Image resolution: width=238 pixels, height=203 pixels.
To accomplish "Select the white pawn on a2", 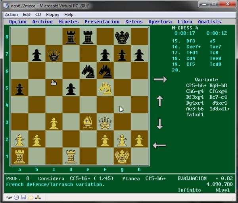I will [19, 140].
